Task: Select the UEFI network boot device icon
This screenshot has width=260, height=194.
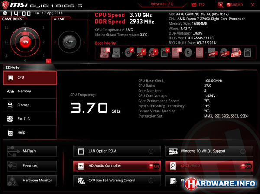Action: [165, 53]
